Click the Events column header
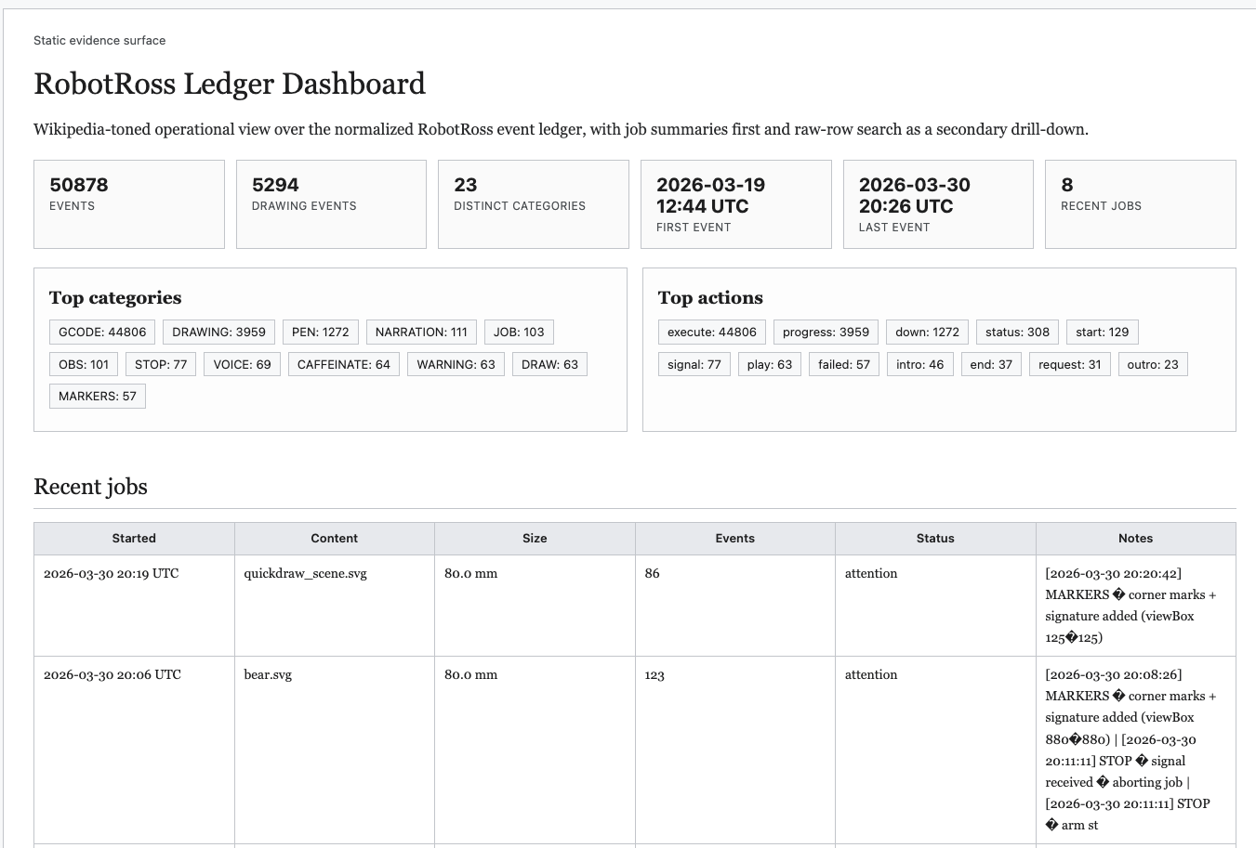 (734, 538)
